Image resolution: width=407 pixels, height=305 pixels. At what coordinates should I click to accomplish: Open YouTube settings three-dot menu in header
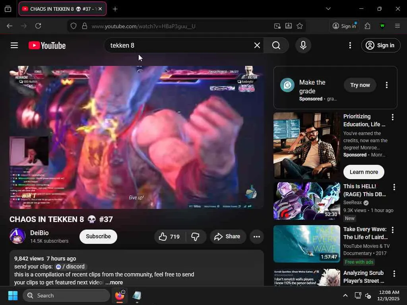coord(350,45)
